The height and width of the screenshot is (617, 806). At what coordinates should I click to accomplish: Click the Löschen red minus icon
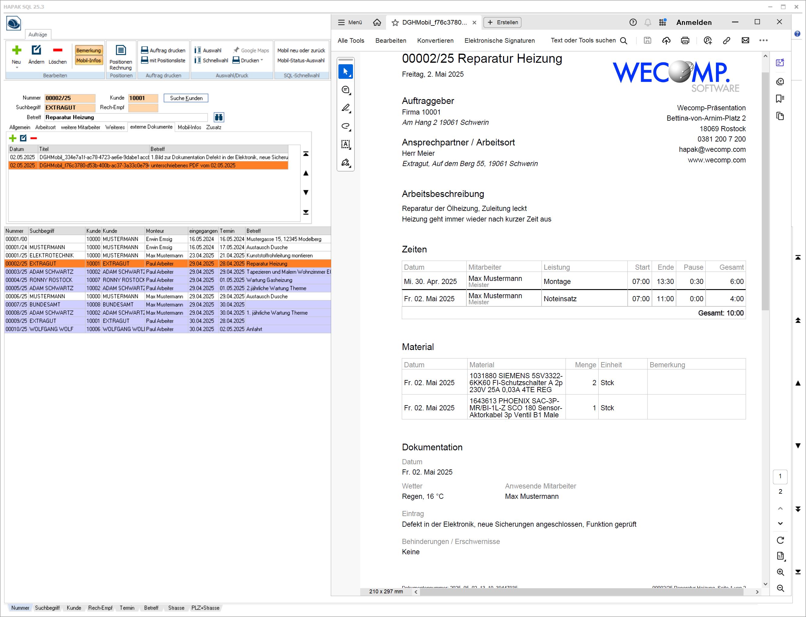click(57, 50)
